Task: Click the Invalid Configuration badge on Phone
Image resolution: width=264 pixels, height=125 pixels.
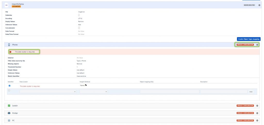Action: click(245, 45)
